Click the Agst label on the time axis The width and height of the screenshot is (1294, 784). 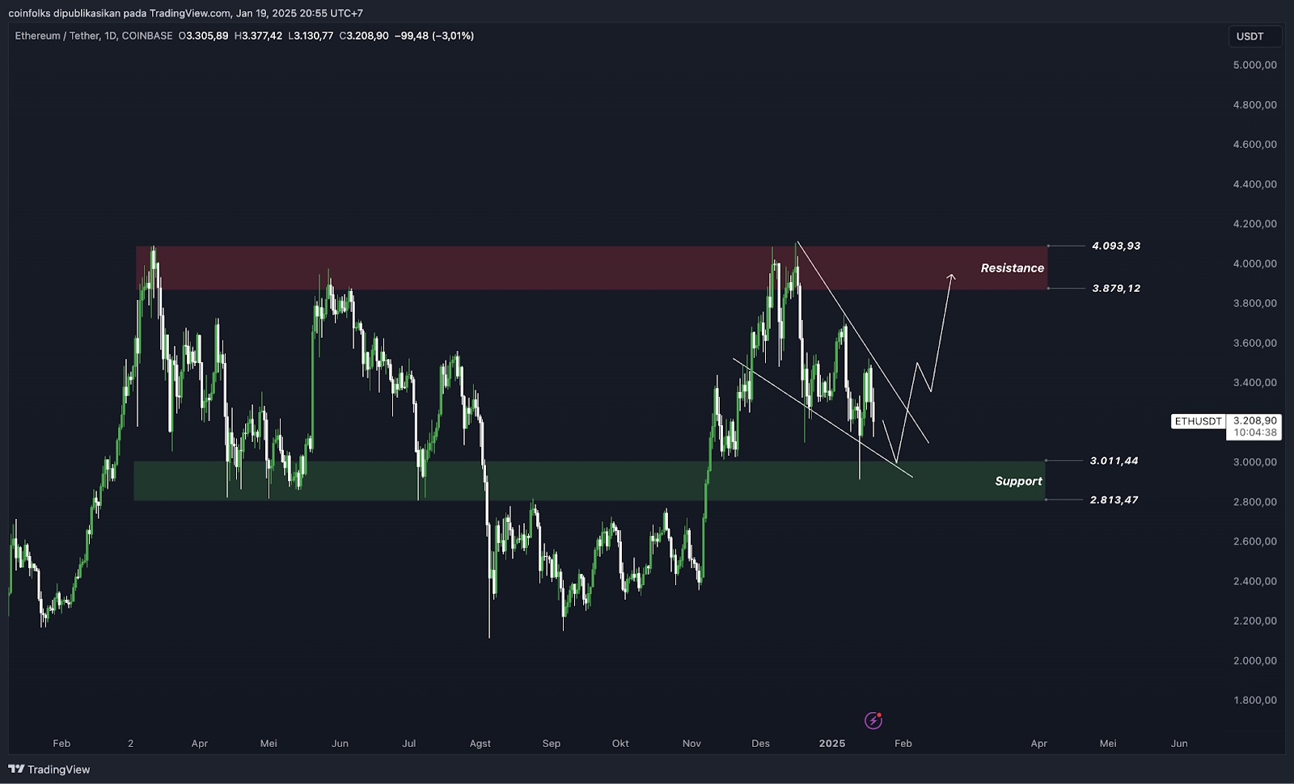tap(480, 744)
